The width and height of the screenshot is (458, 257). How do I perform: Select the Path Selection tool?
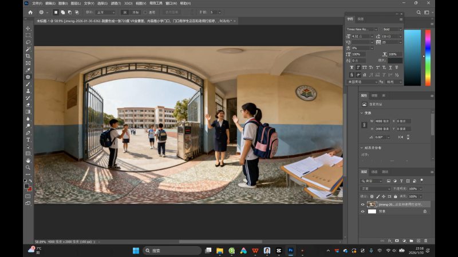coord(28,147)
